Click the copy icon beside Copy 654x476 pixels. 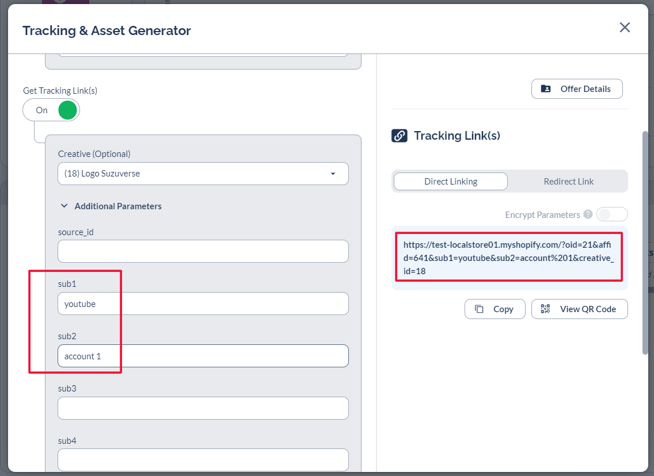click(x=479, y=309)
